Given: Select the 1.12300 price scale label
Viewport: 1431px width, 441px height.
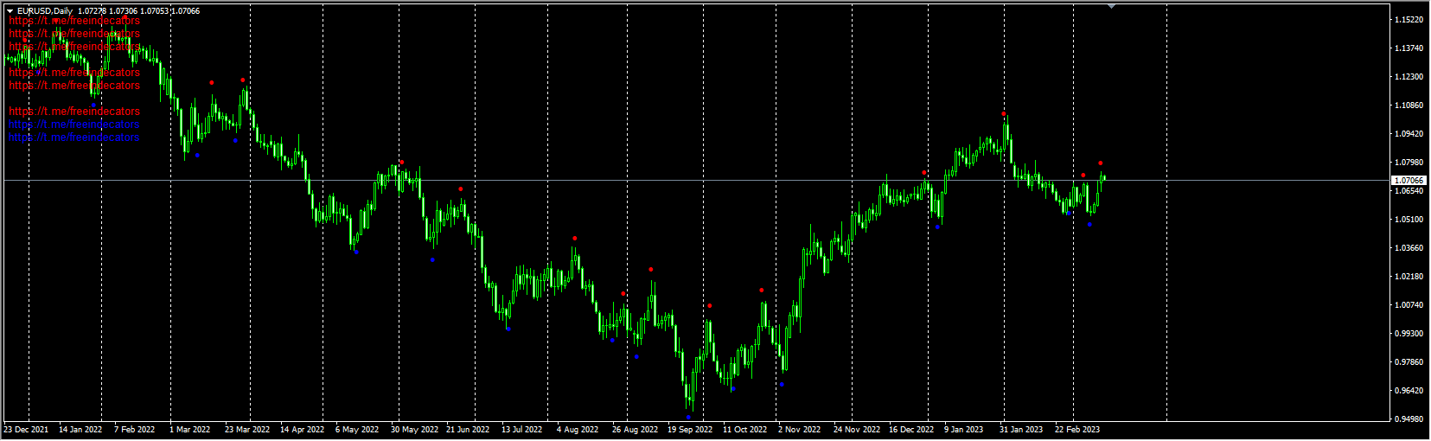Looking at the screenshot, I should click(1409, 77).
